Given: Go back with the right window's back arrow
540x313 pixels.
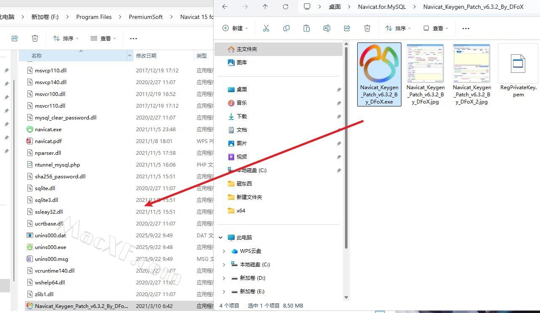Looking at the screenshot, I should 225,7.
